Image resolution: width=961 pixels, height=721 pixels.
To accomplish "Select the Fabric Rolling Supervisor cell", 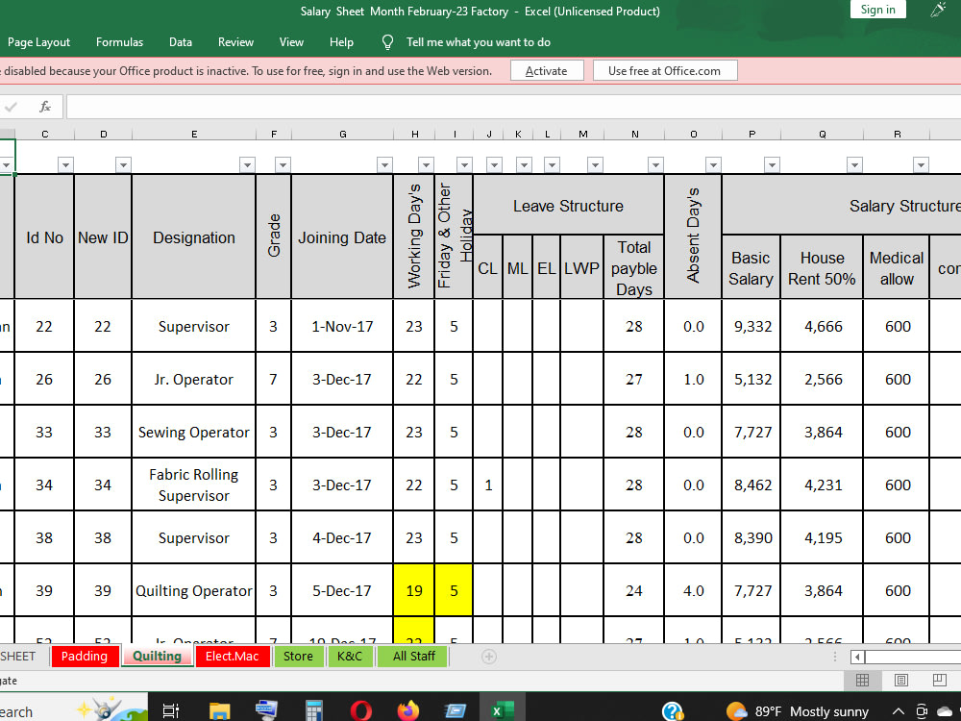I will click(x=194, y=485).
